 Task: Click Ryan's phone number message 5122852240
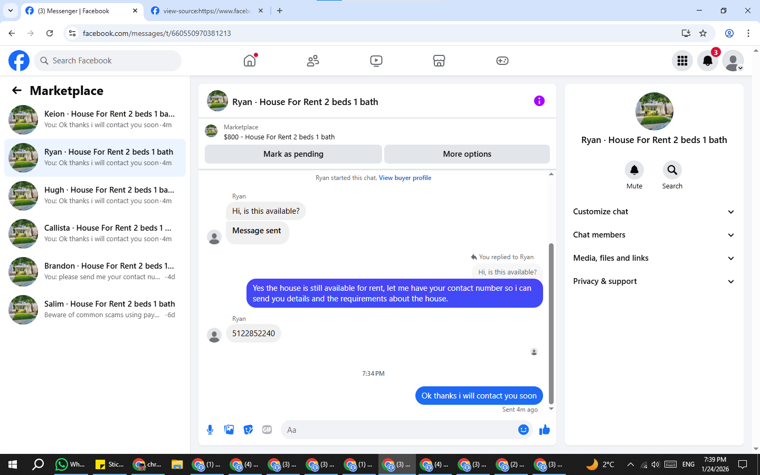coord(253,334)
